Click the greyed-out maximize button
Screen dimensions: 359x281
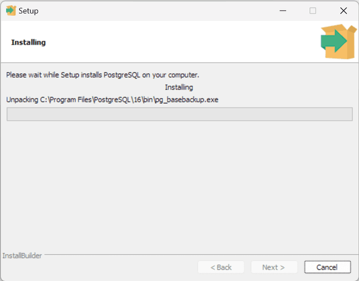tap(313, 11)
